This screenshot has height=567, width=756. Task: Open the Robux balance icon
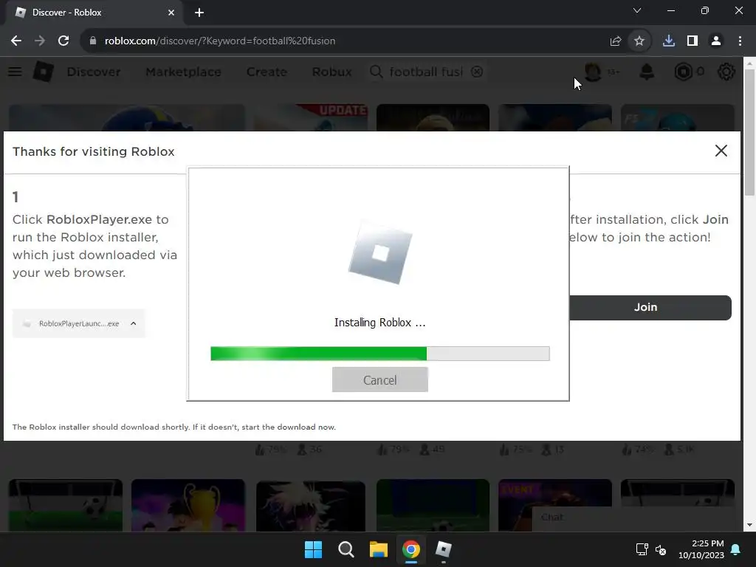tap(683, 72)
